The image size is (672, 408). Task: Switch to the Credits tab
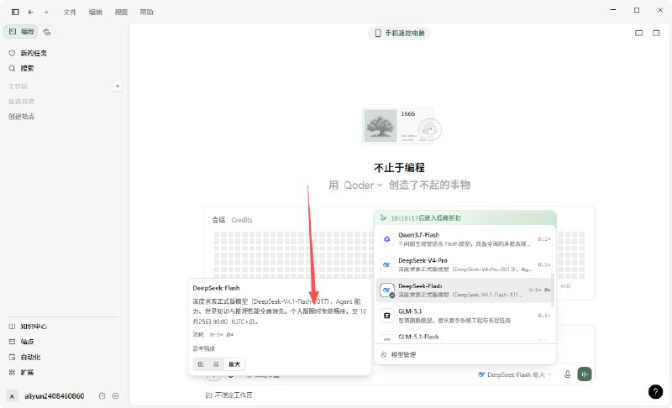[242, 220]
